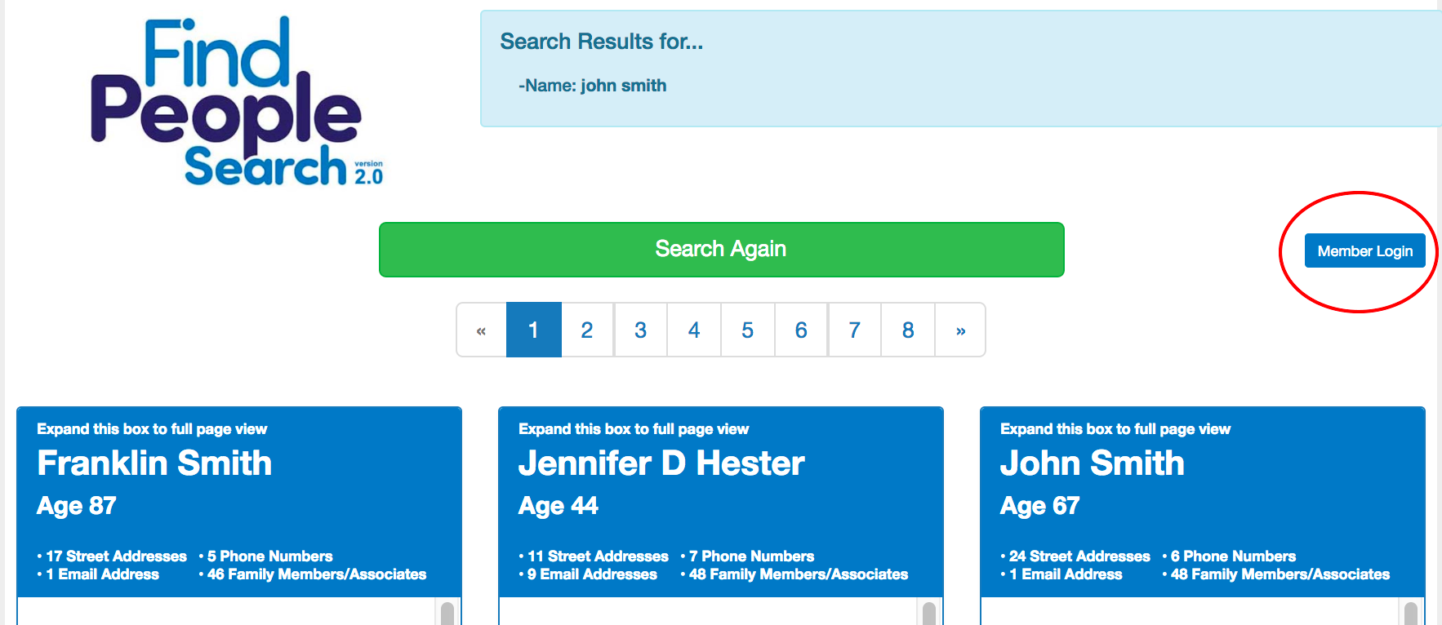Click '11 Street Addresses' in Hester card
Image resolution: width=1442 pixels, height=625 pixels.
[598, 556]
